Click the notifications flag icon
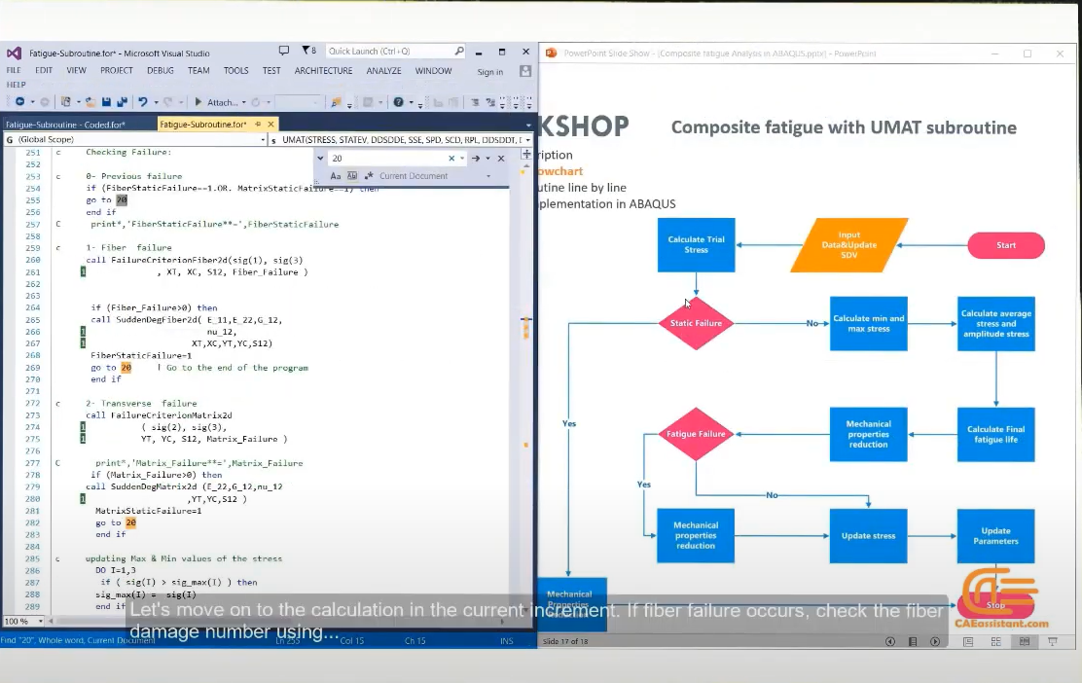This screenshot has width=1082, height=683. click(x=307, y=51)
